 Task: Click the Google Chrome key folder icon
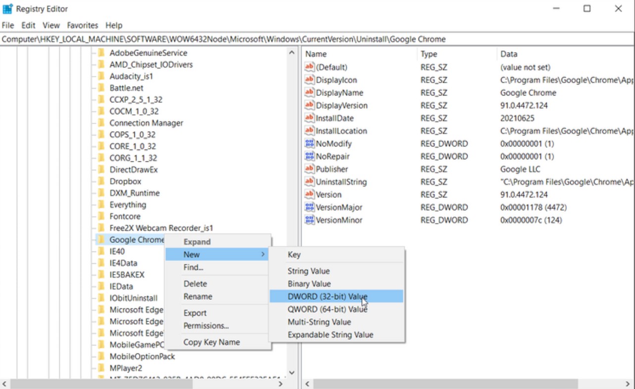(x=101, y=240)
